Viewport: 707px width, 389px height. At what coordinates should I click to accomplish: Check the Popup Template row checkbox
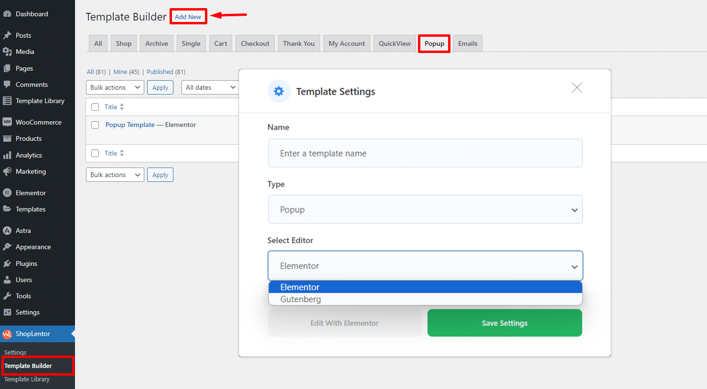click(x=95, y=125)
